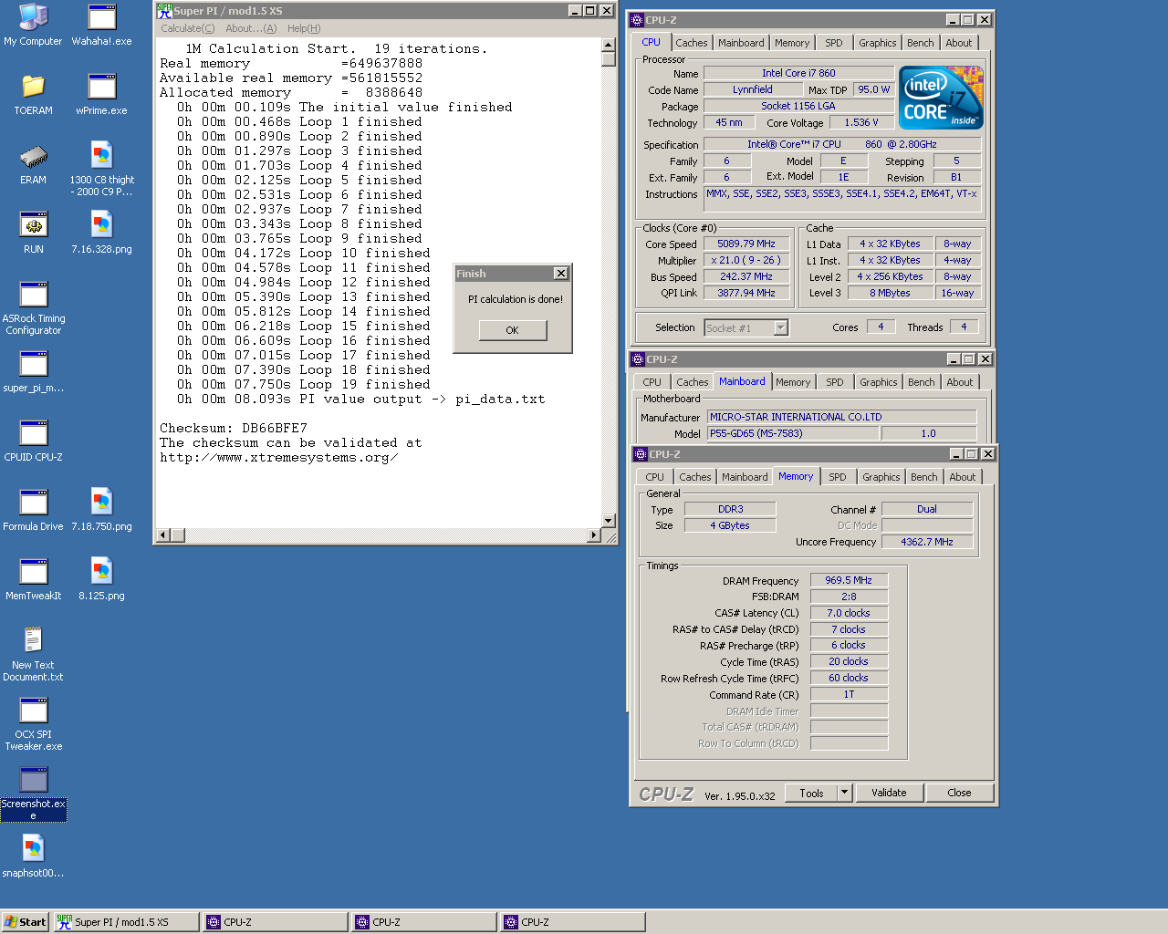Click the DRAM Frequency value 969.5 MHz
The height and width of the screenshot is (934, 1168).
click(849, 580)
